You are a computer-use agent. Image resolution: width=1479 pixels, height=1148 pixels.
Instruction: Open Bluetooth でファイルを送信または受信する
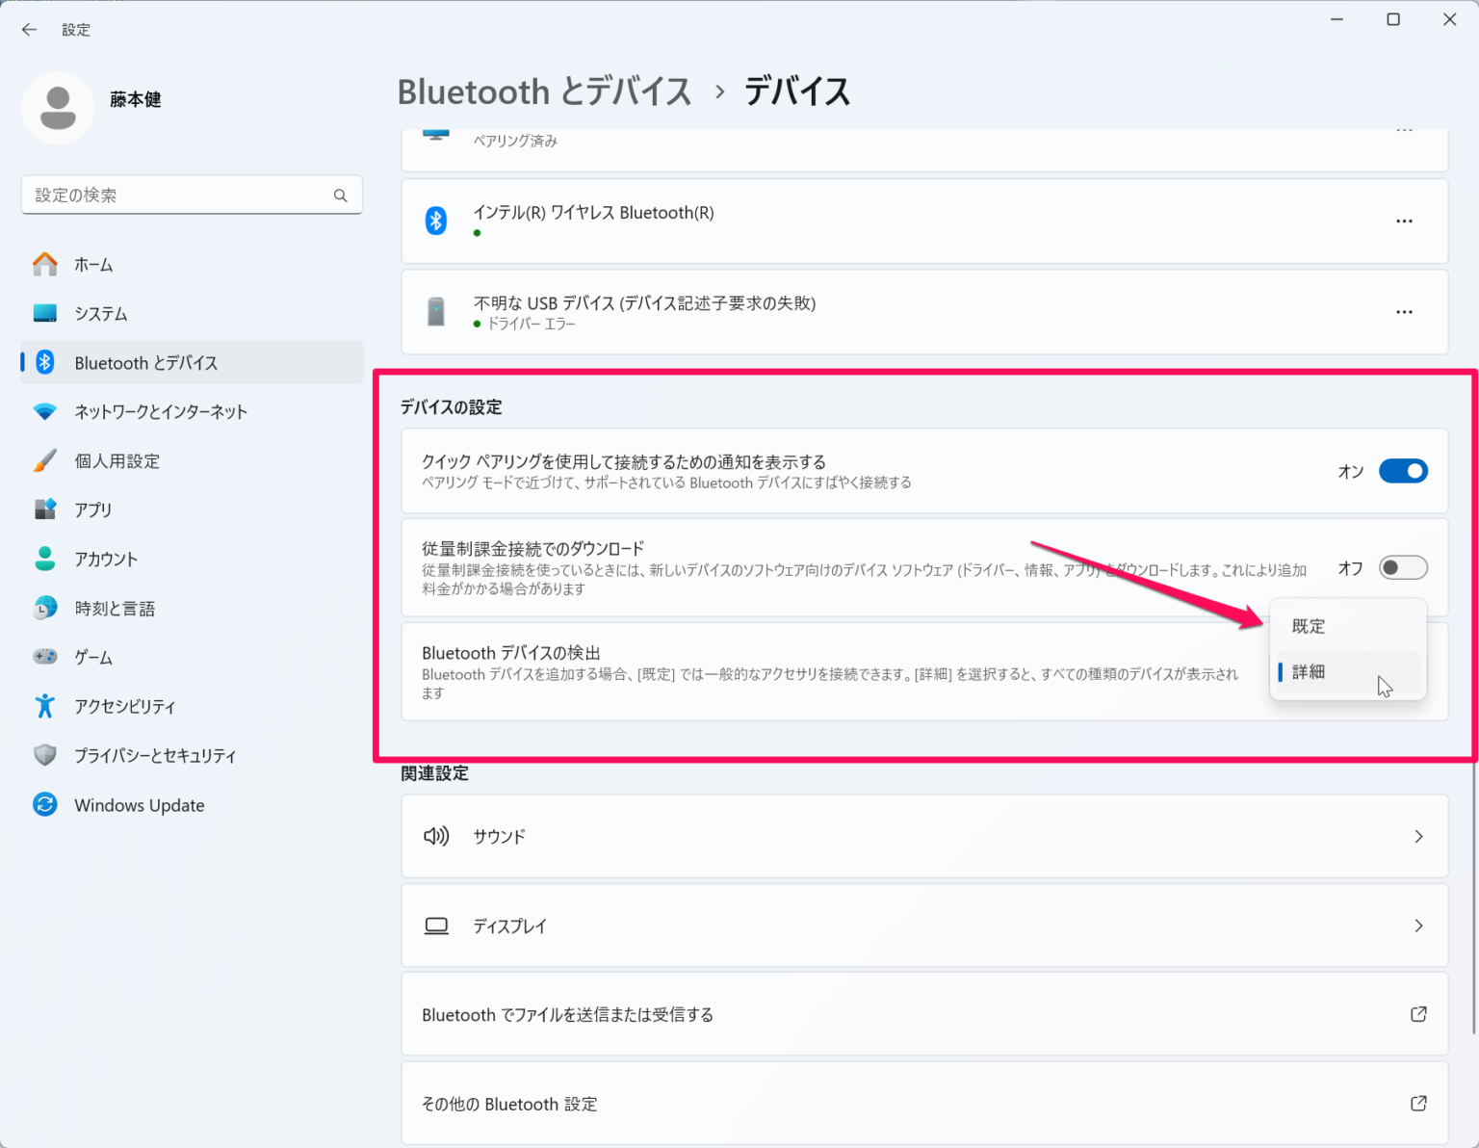pos(567,1014)
